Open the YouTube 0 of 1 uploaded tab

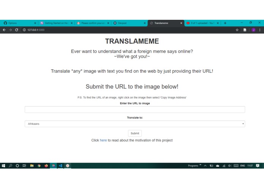[x=202, y=23]
